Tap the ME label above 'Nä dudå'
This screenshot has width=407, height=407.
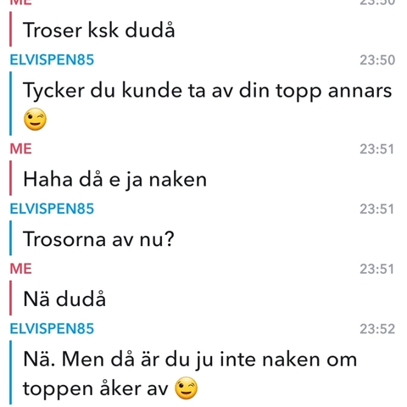pyautogui.click(x=20, y=269)
